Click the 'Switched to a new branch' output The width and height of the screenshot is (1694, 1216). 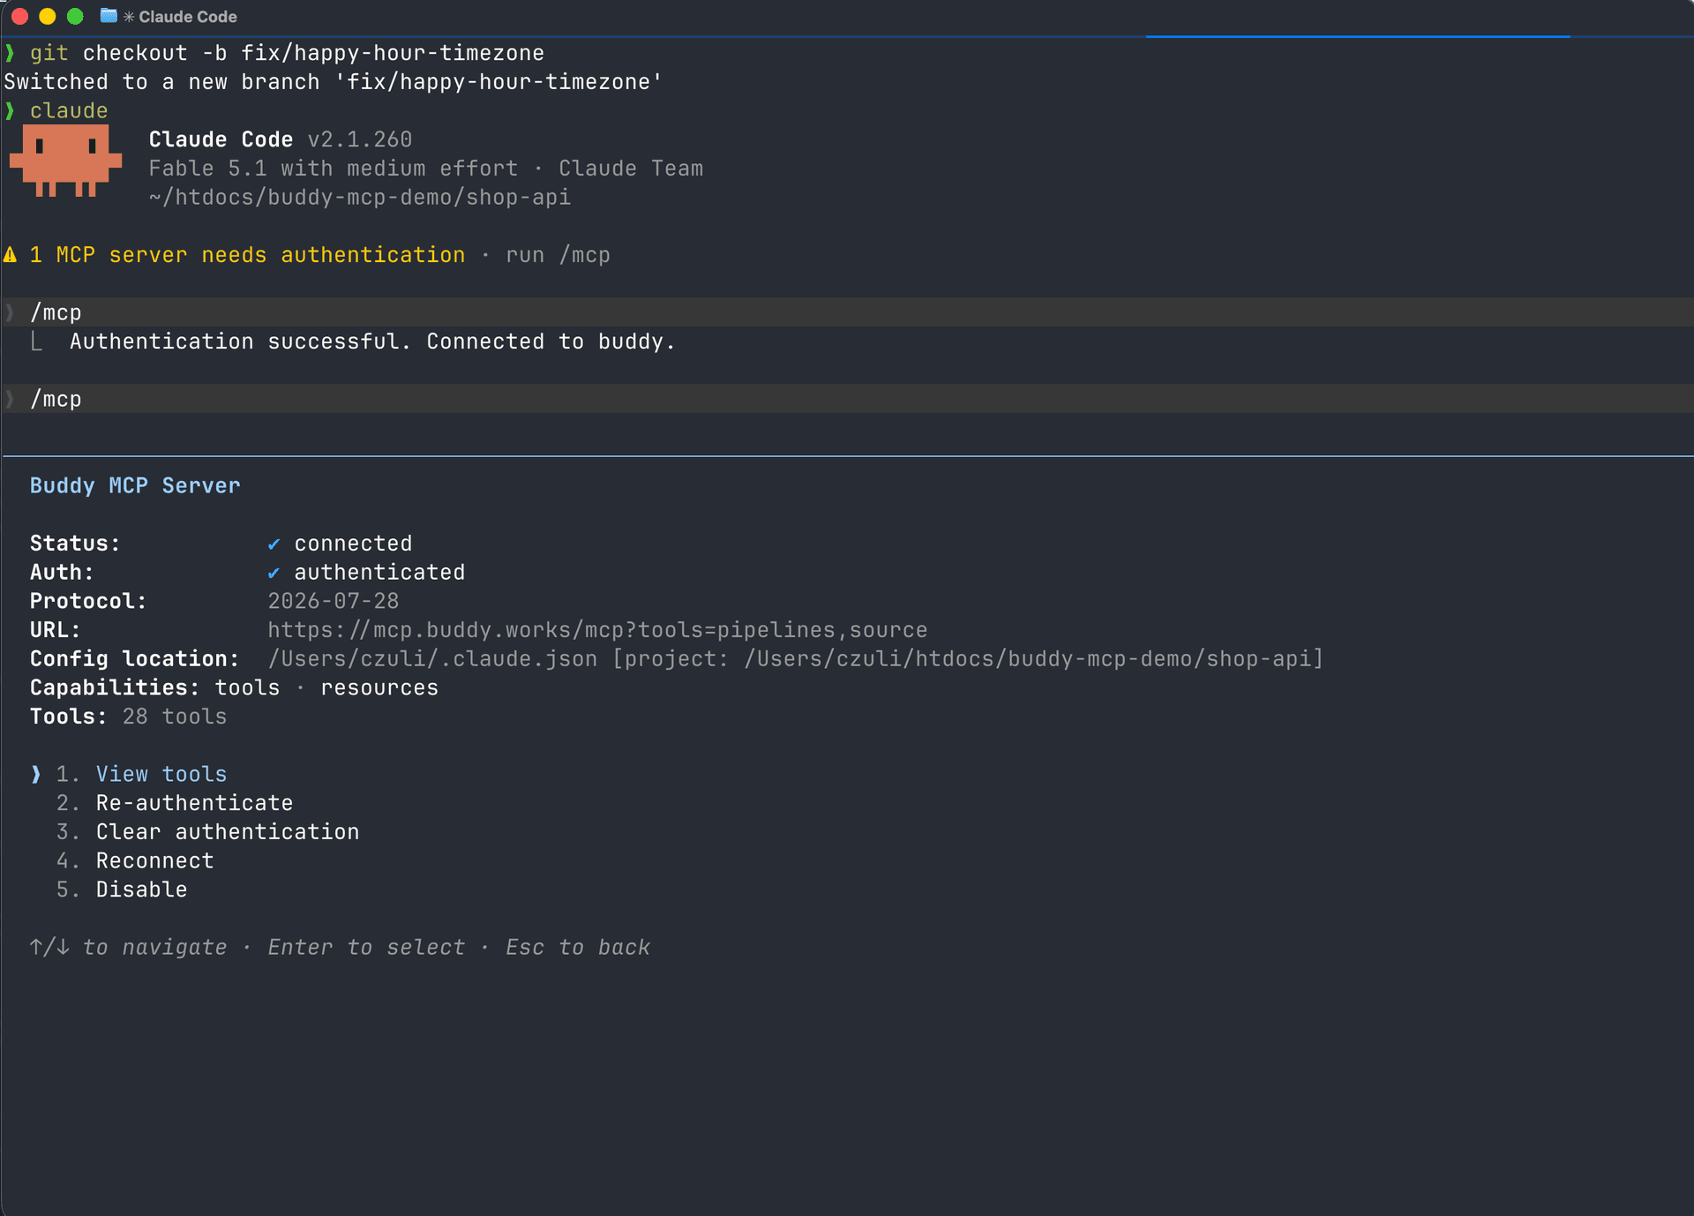pos(333,82)
